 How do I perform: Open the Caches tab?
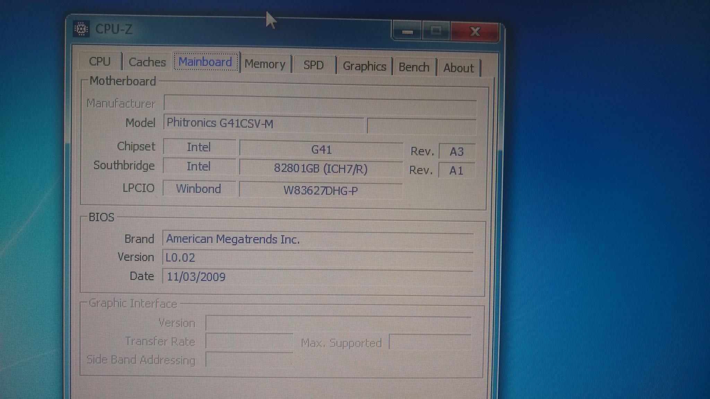point(147,62)
